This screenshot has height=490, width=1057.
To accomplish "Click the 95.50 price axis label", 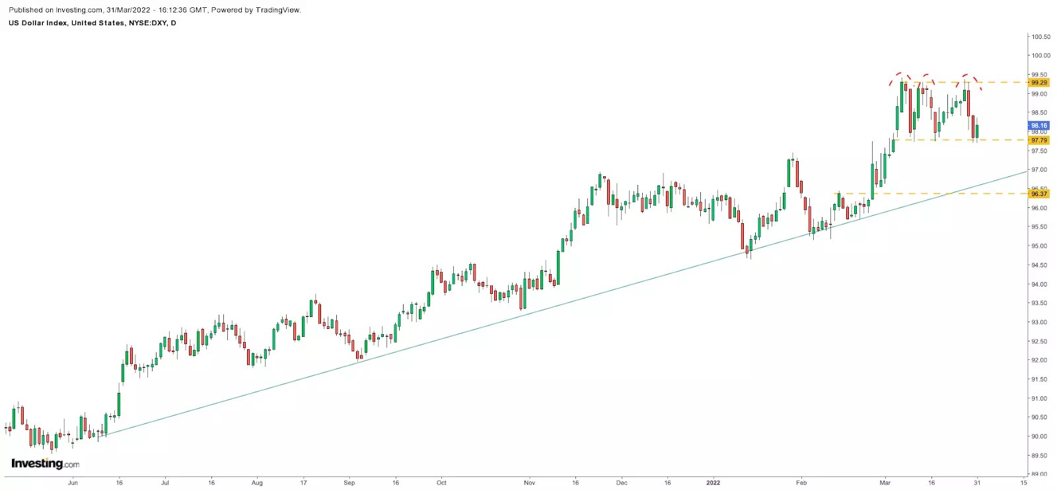I will [x=1039, y=227].
